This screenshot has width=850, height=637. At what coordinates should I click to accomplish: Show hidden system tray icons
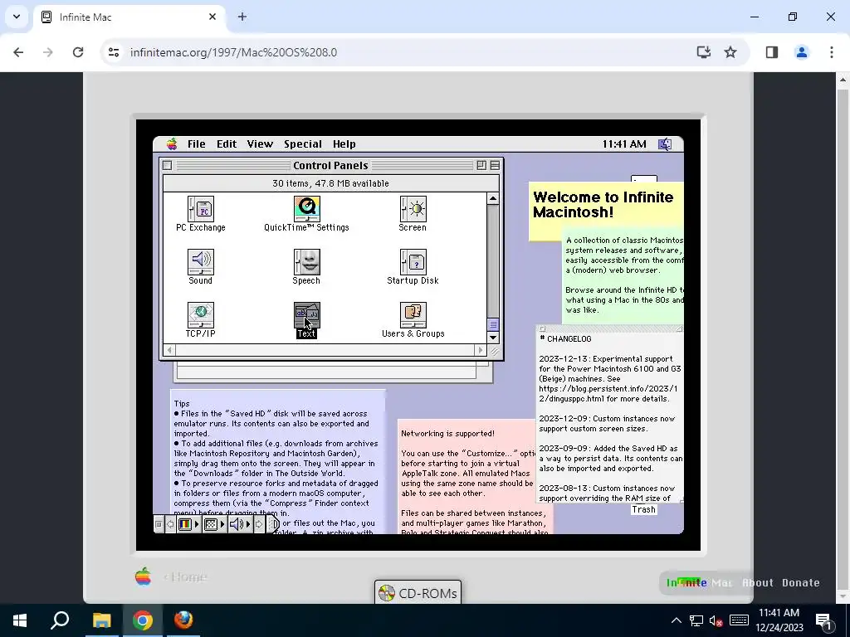click(677, 620)
